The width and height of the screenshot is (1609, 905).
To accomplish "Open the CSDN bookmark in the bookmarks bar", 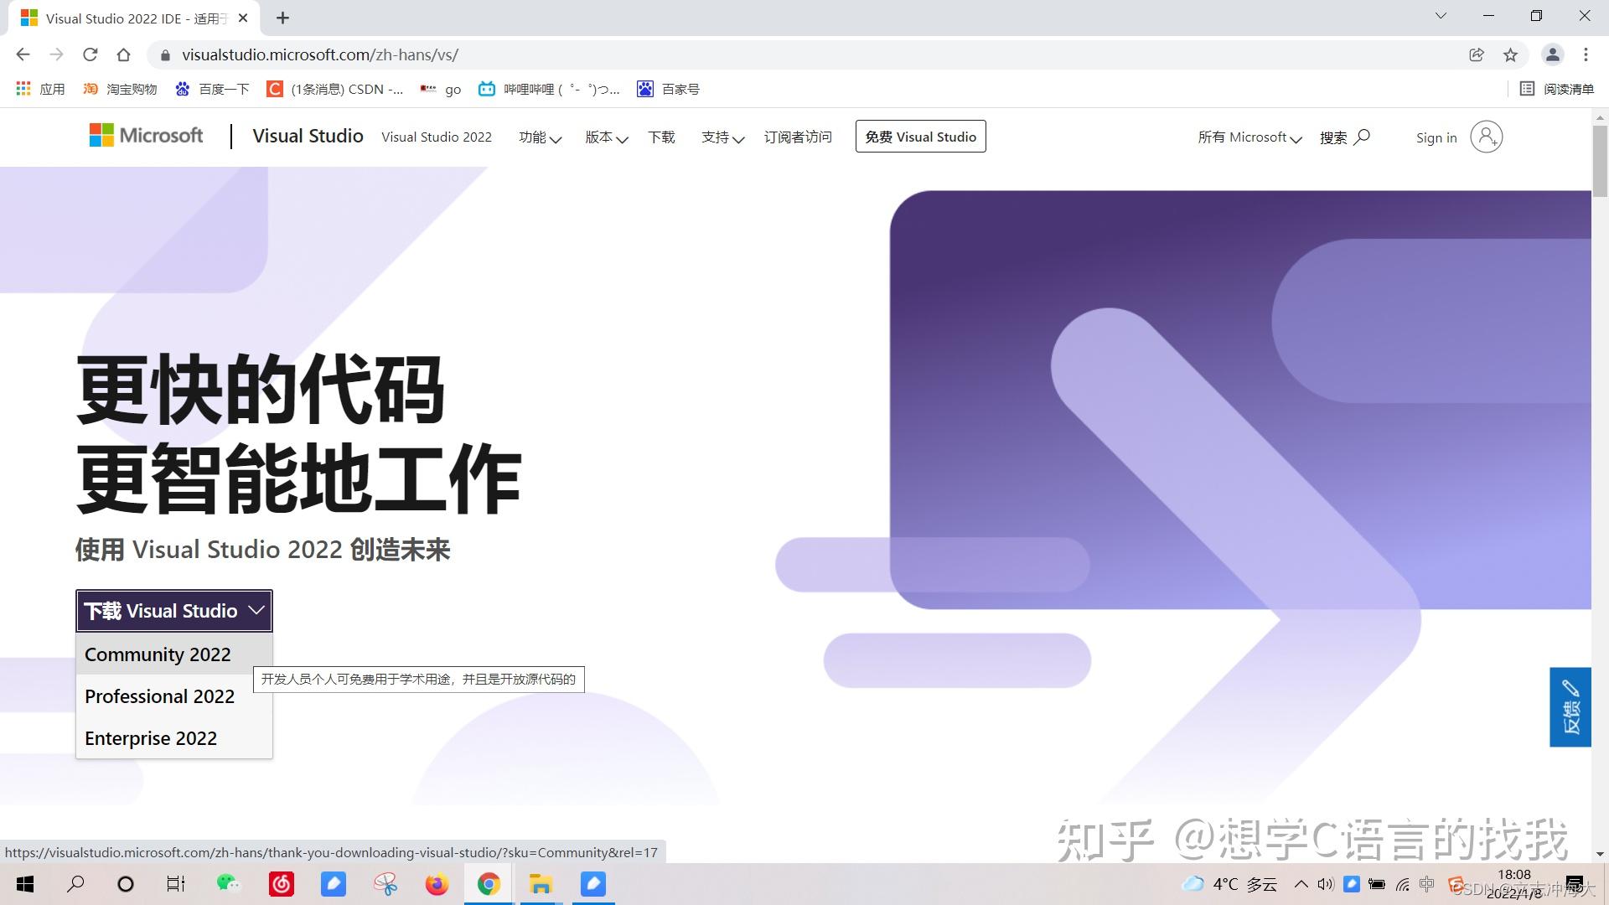I will coord(335,89).
